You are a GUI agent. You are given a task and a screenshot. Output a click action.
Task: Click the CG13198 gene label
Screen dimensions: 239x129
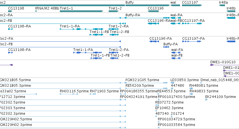point(16,8)
